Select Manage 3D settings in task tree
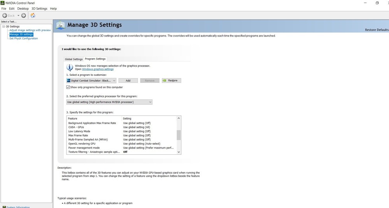 [21, 35]
